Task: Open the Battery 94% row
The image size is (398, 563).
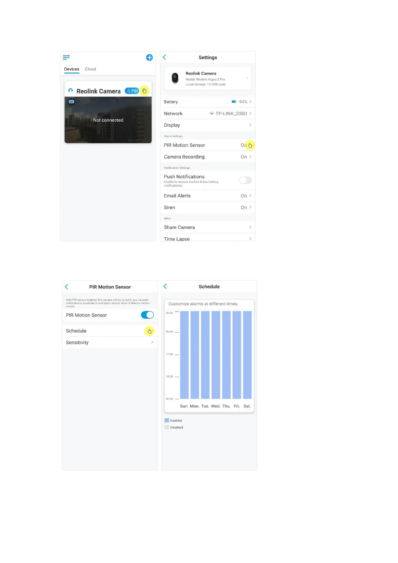Action: point(208,102)
